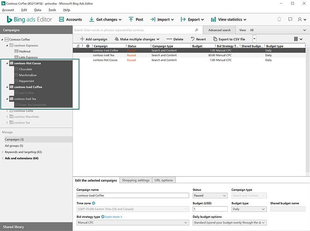Click the Delete minus icon
This screenshot has height=231, width=310.
[169, 39]
